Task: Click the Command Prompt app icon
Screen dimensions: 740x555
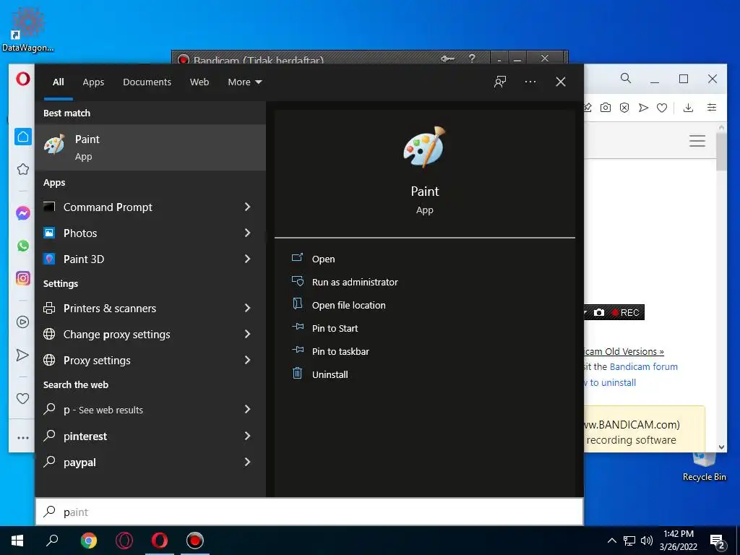Action: point(49,207)
